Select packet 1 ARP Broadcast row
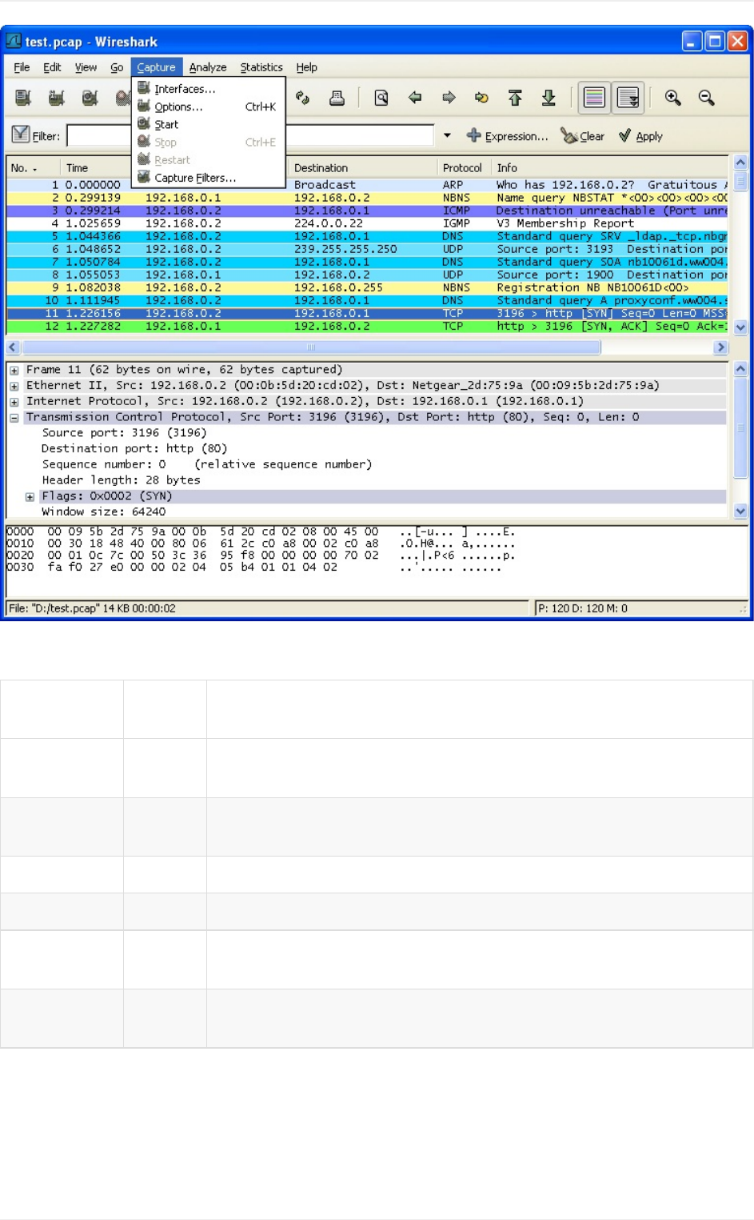754x1220 pixels. tap(368, 184)
